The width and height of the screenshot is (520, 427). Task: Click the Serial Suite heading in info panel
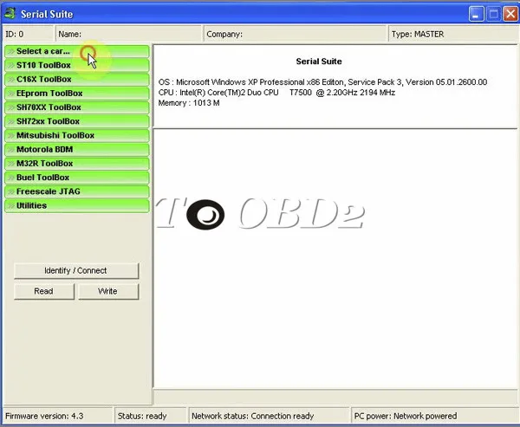(319, 61)
